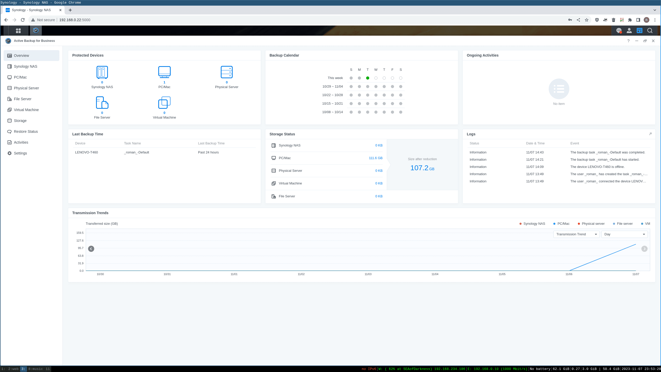Click File Server protected device icon
Image resolution: width=661 pixels, height=372 pixels.
click(x=102, y=103)
